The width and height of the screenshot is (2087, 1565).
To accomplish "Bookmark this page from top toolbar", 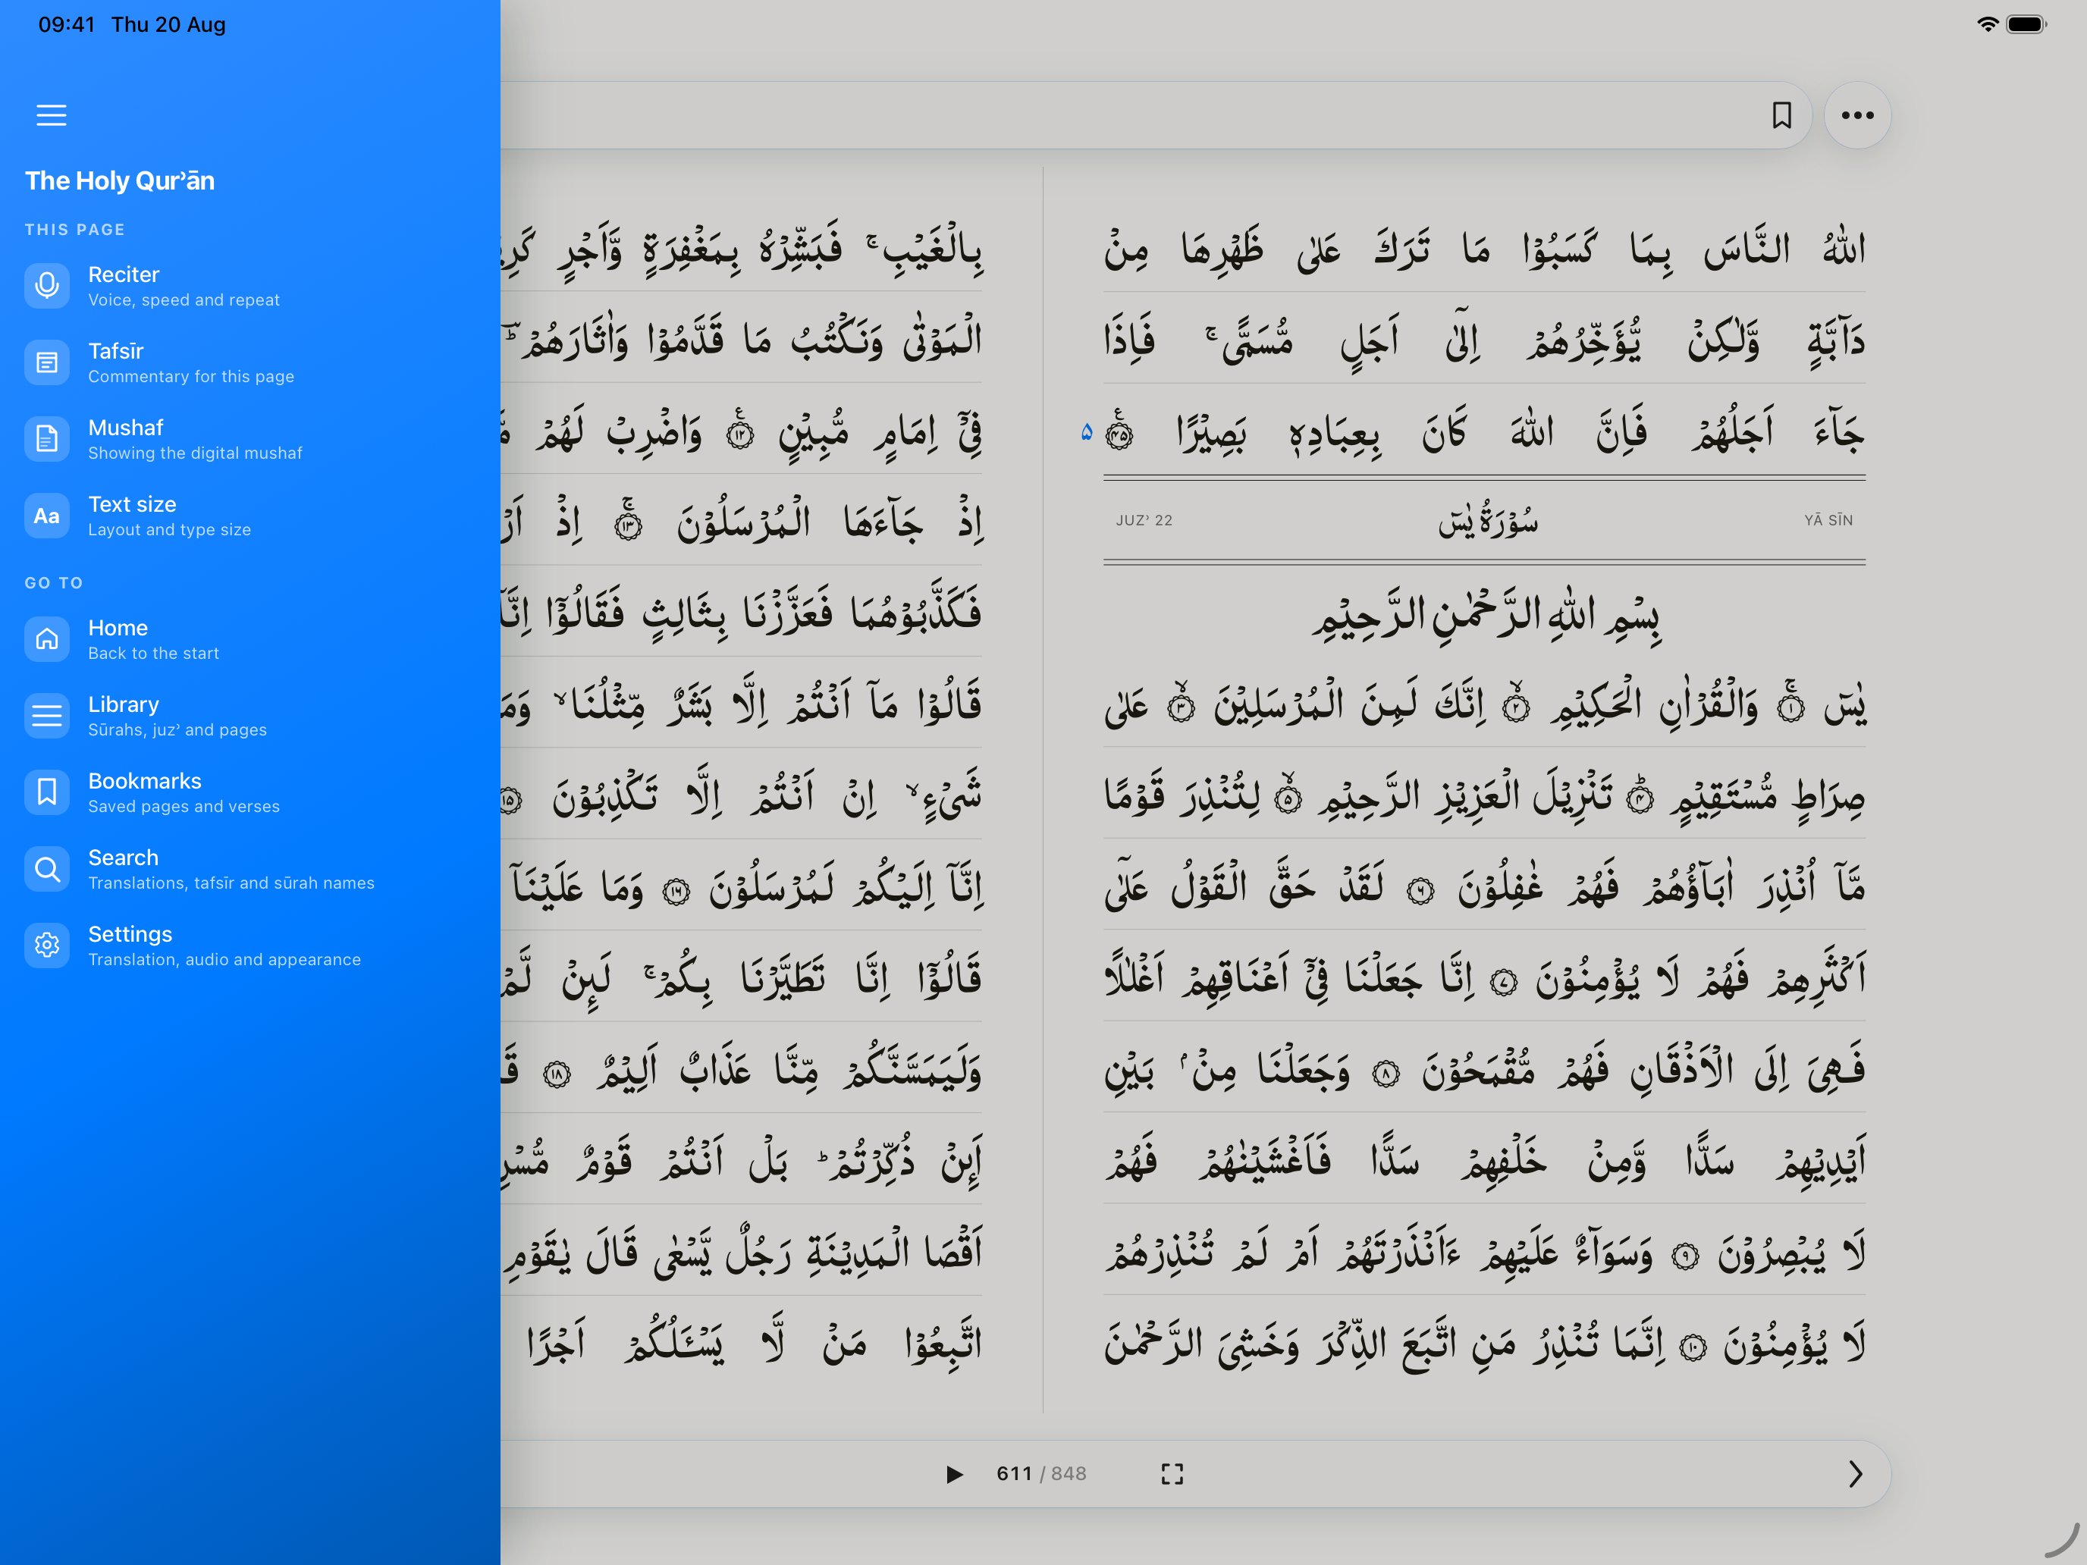I will [x=1781, y=115].
